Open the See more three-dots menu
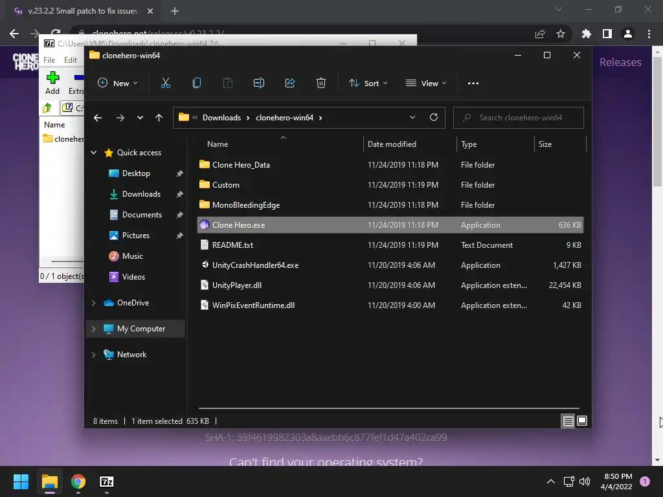 point(473,83)
